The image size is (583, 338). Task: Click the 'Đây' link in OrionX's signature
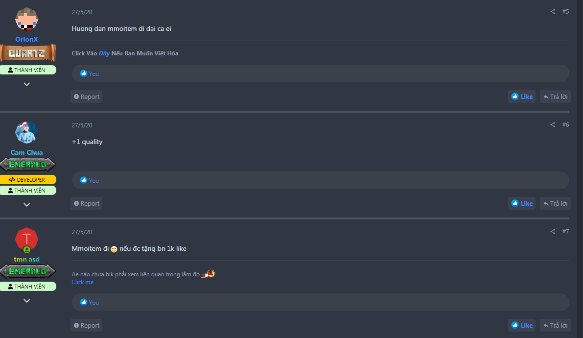(104, 53)
